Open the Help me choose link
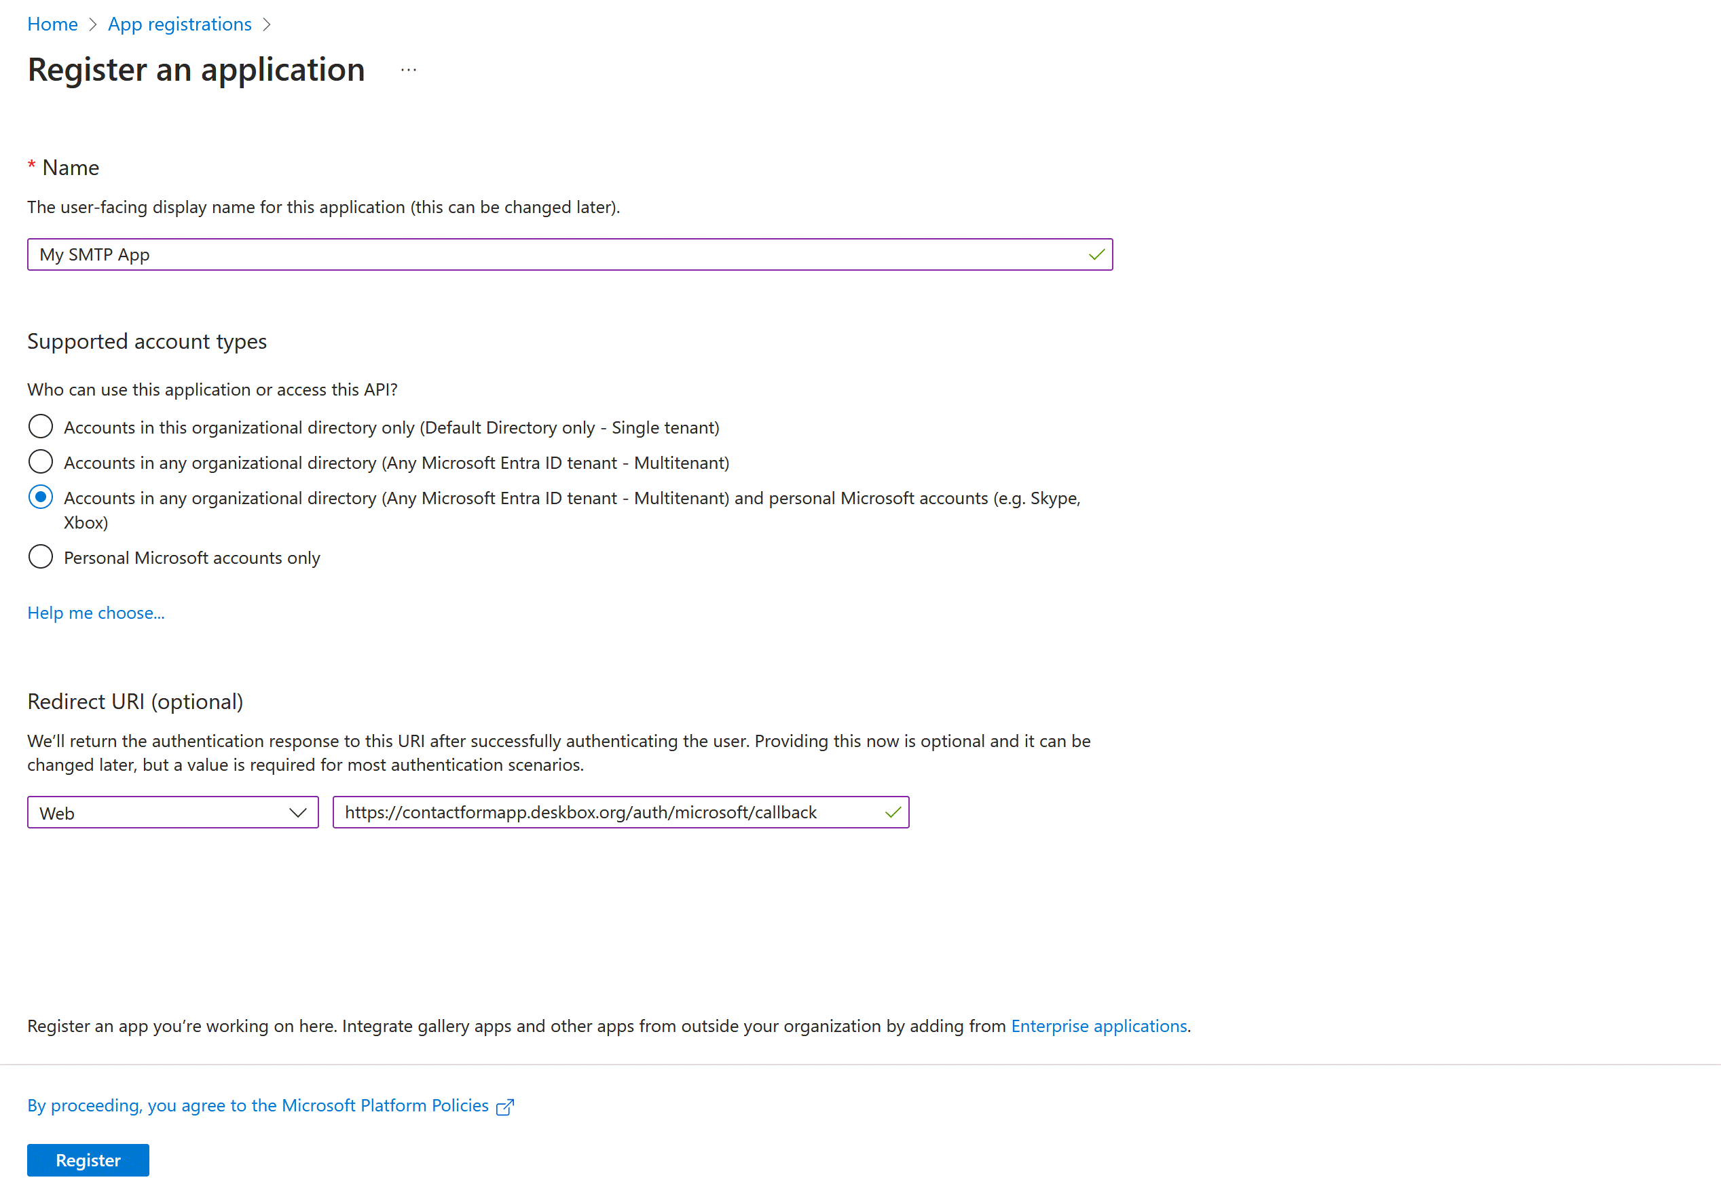 (96, 613)
